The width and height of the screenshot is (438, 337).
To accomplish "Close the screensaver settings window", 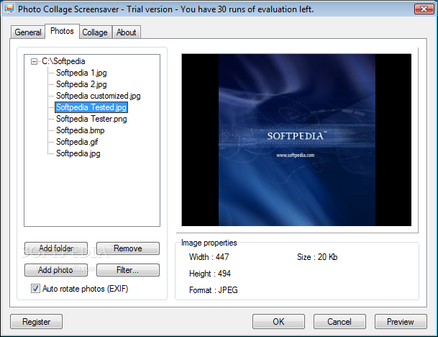I will 424,9.
